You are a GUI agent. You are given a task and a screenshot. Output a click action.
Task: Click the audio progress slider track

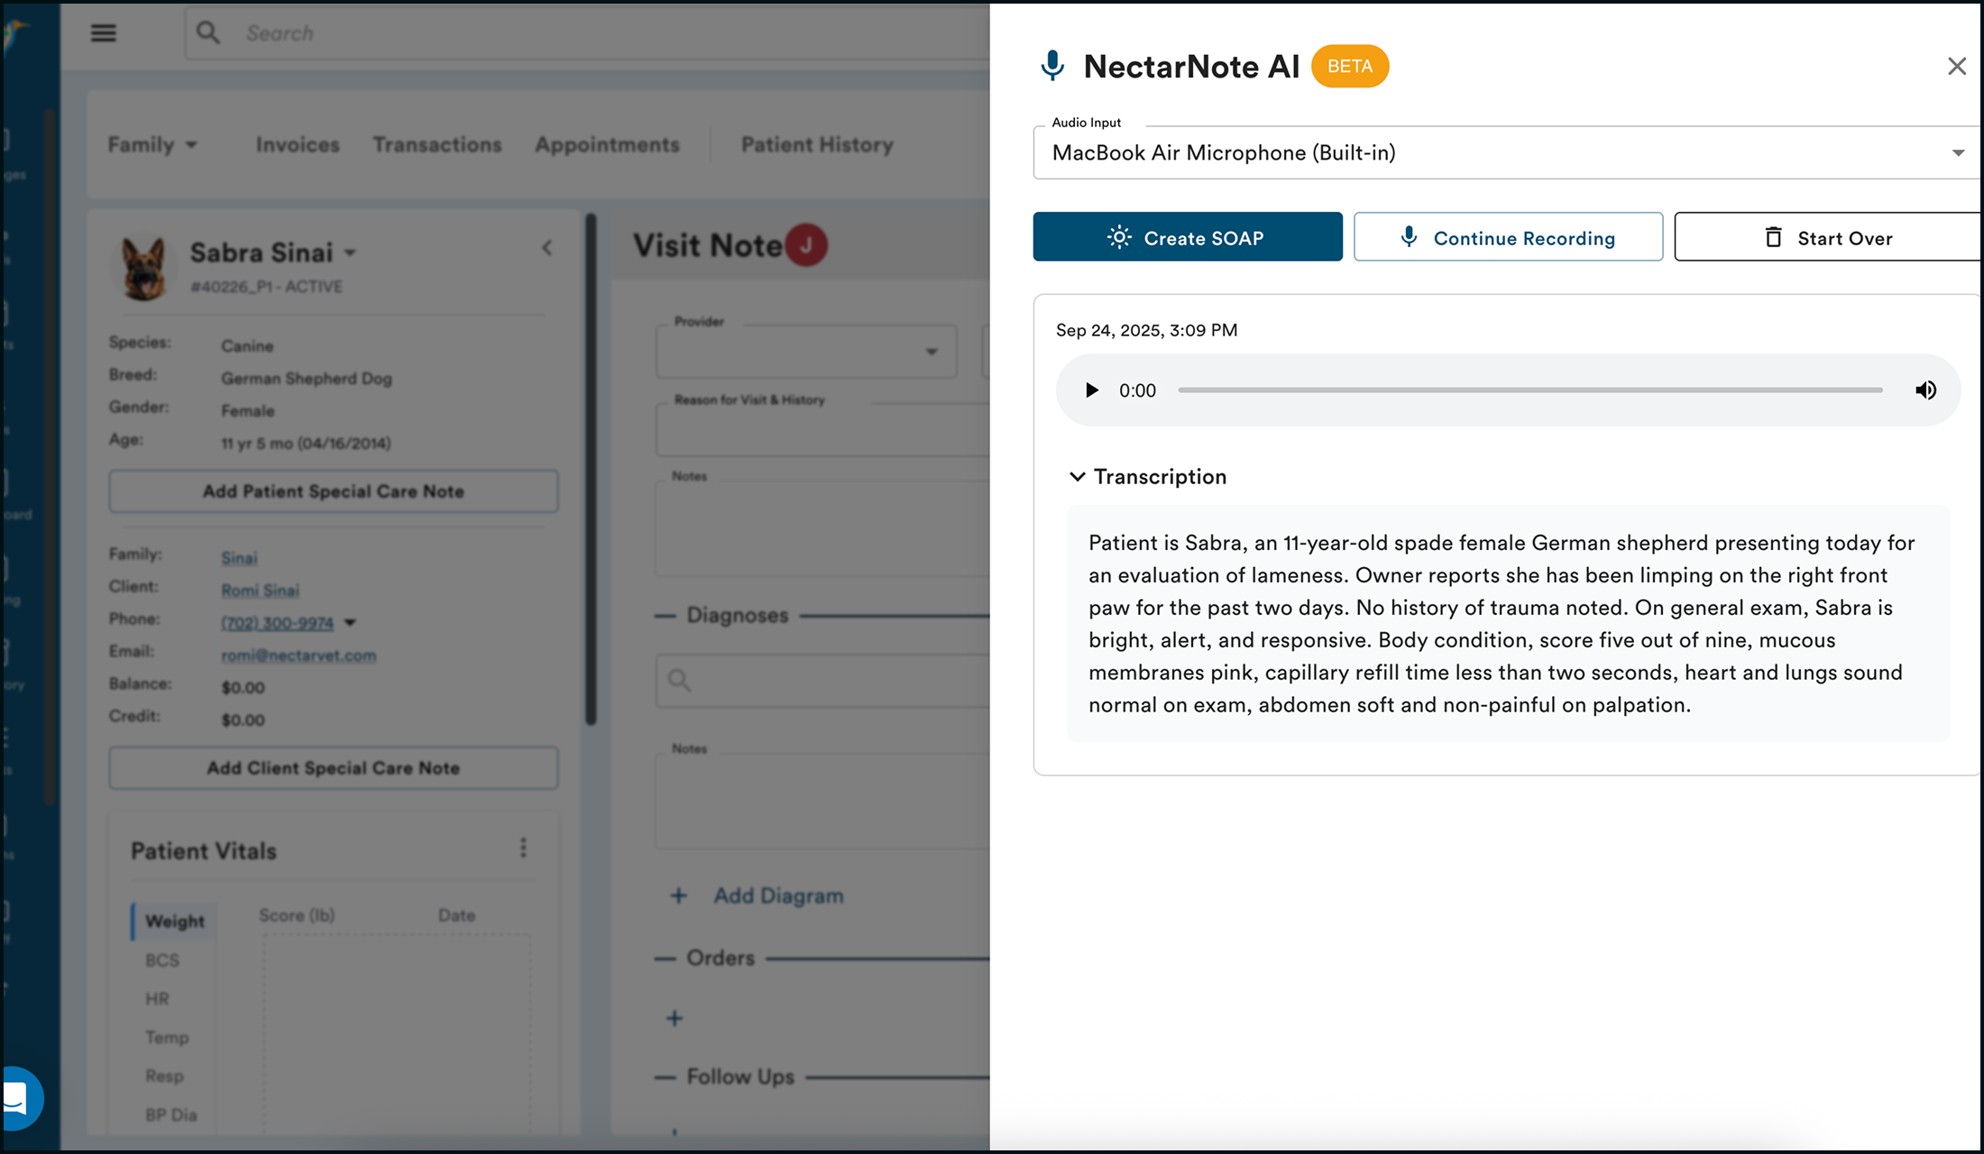[x=1529, y=390]
